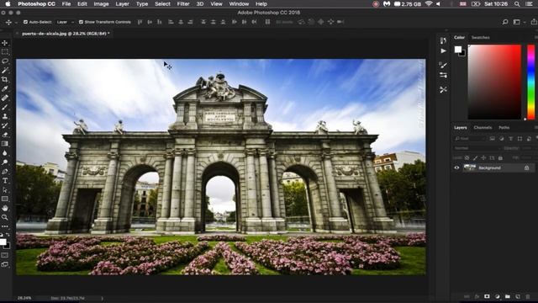
Task: Select the Gradient tool
Action: pos(5,144)
